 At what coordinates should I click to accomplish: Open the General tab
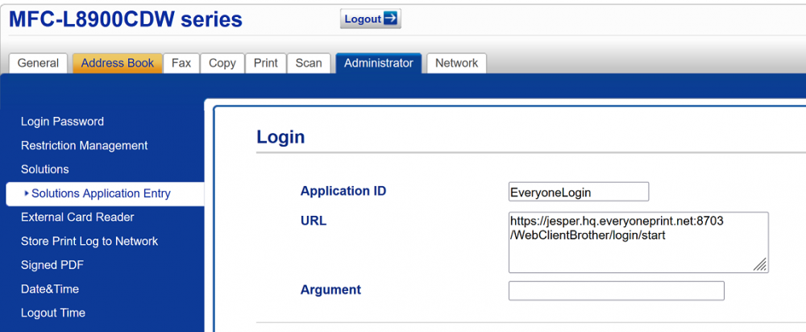[38, 63]
